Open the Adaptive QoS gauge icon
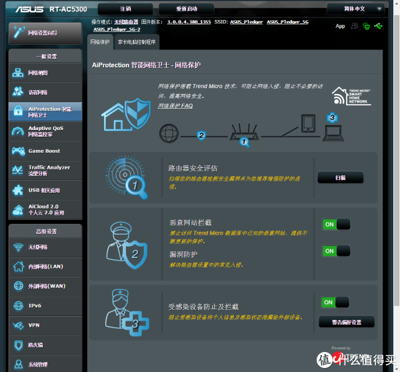 click(x=18, y=131)
